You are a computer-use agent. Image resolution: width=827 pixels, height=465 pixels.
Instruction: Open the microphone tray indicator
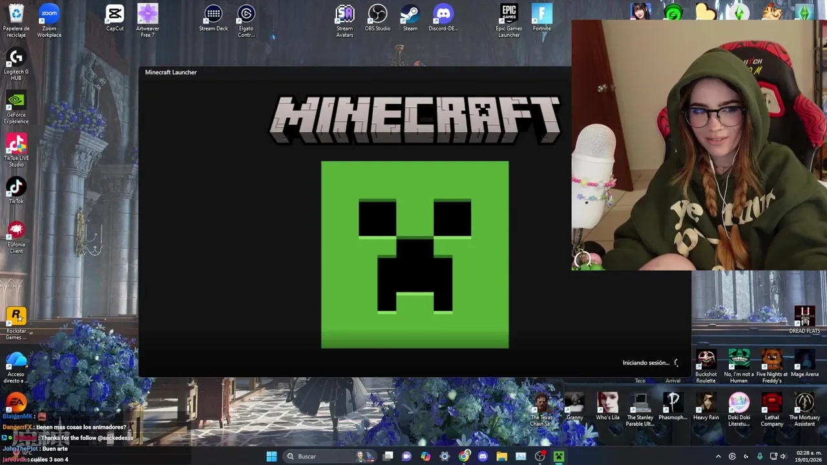760,457
